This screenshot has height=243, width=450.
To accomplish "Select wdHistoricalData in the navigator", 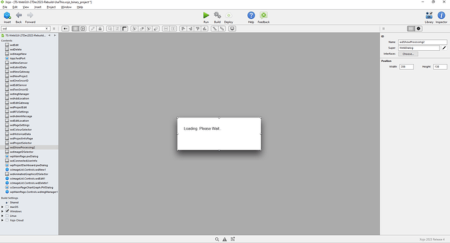I will (x=20, y=134).
